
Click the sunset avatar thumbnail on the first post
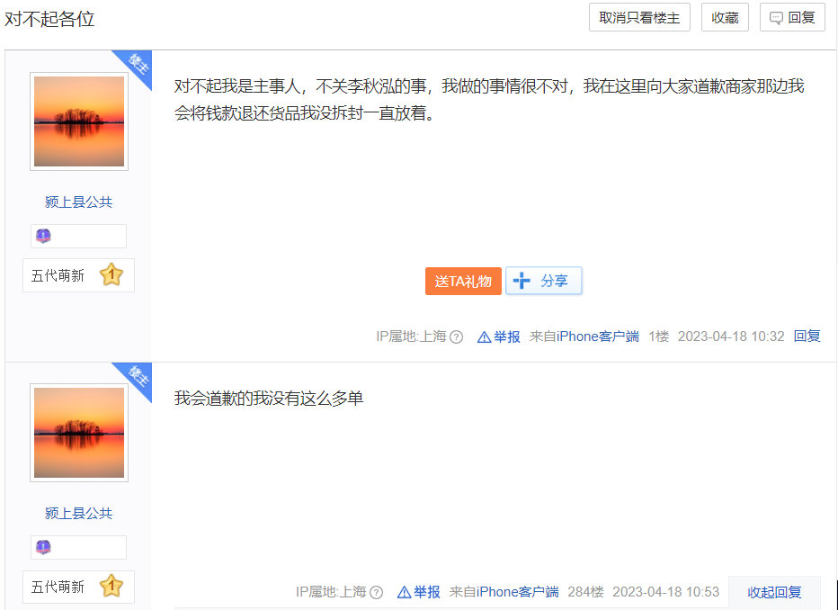tap(78, 121)
